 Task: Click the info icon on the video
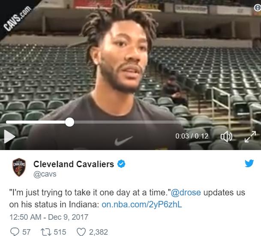[x=258, y=8]
